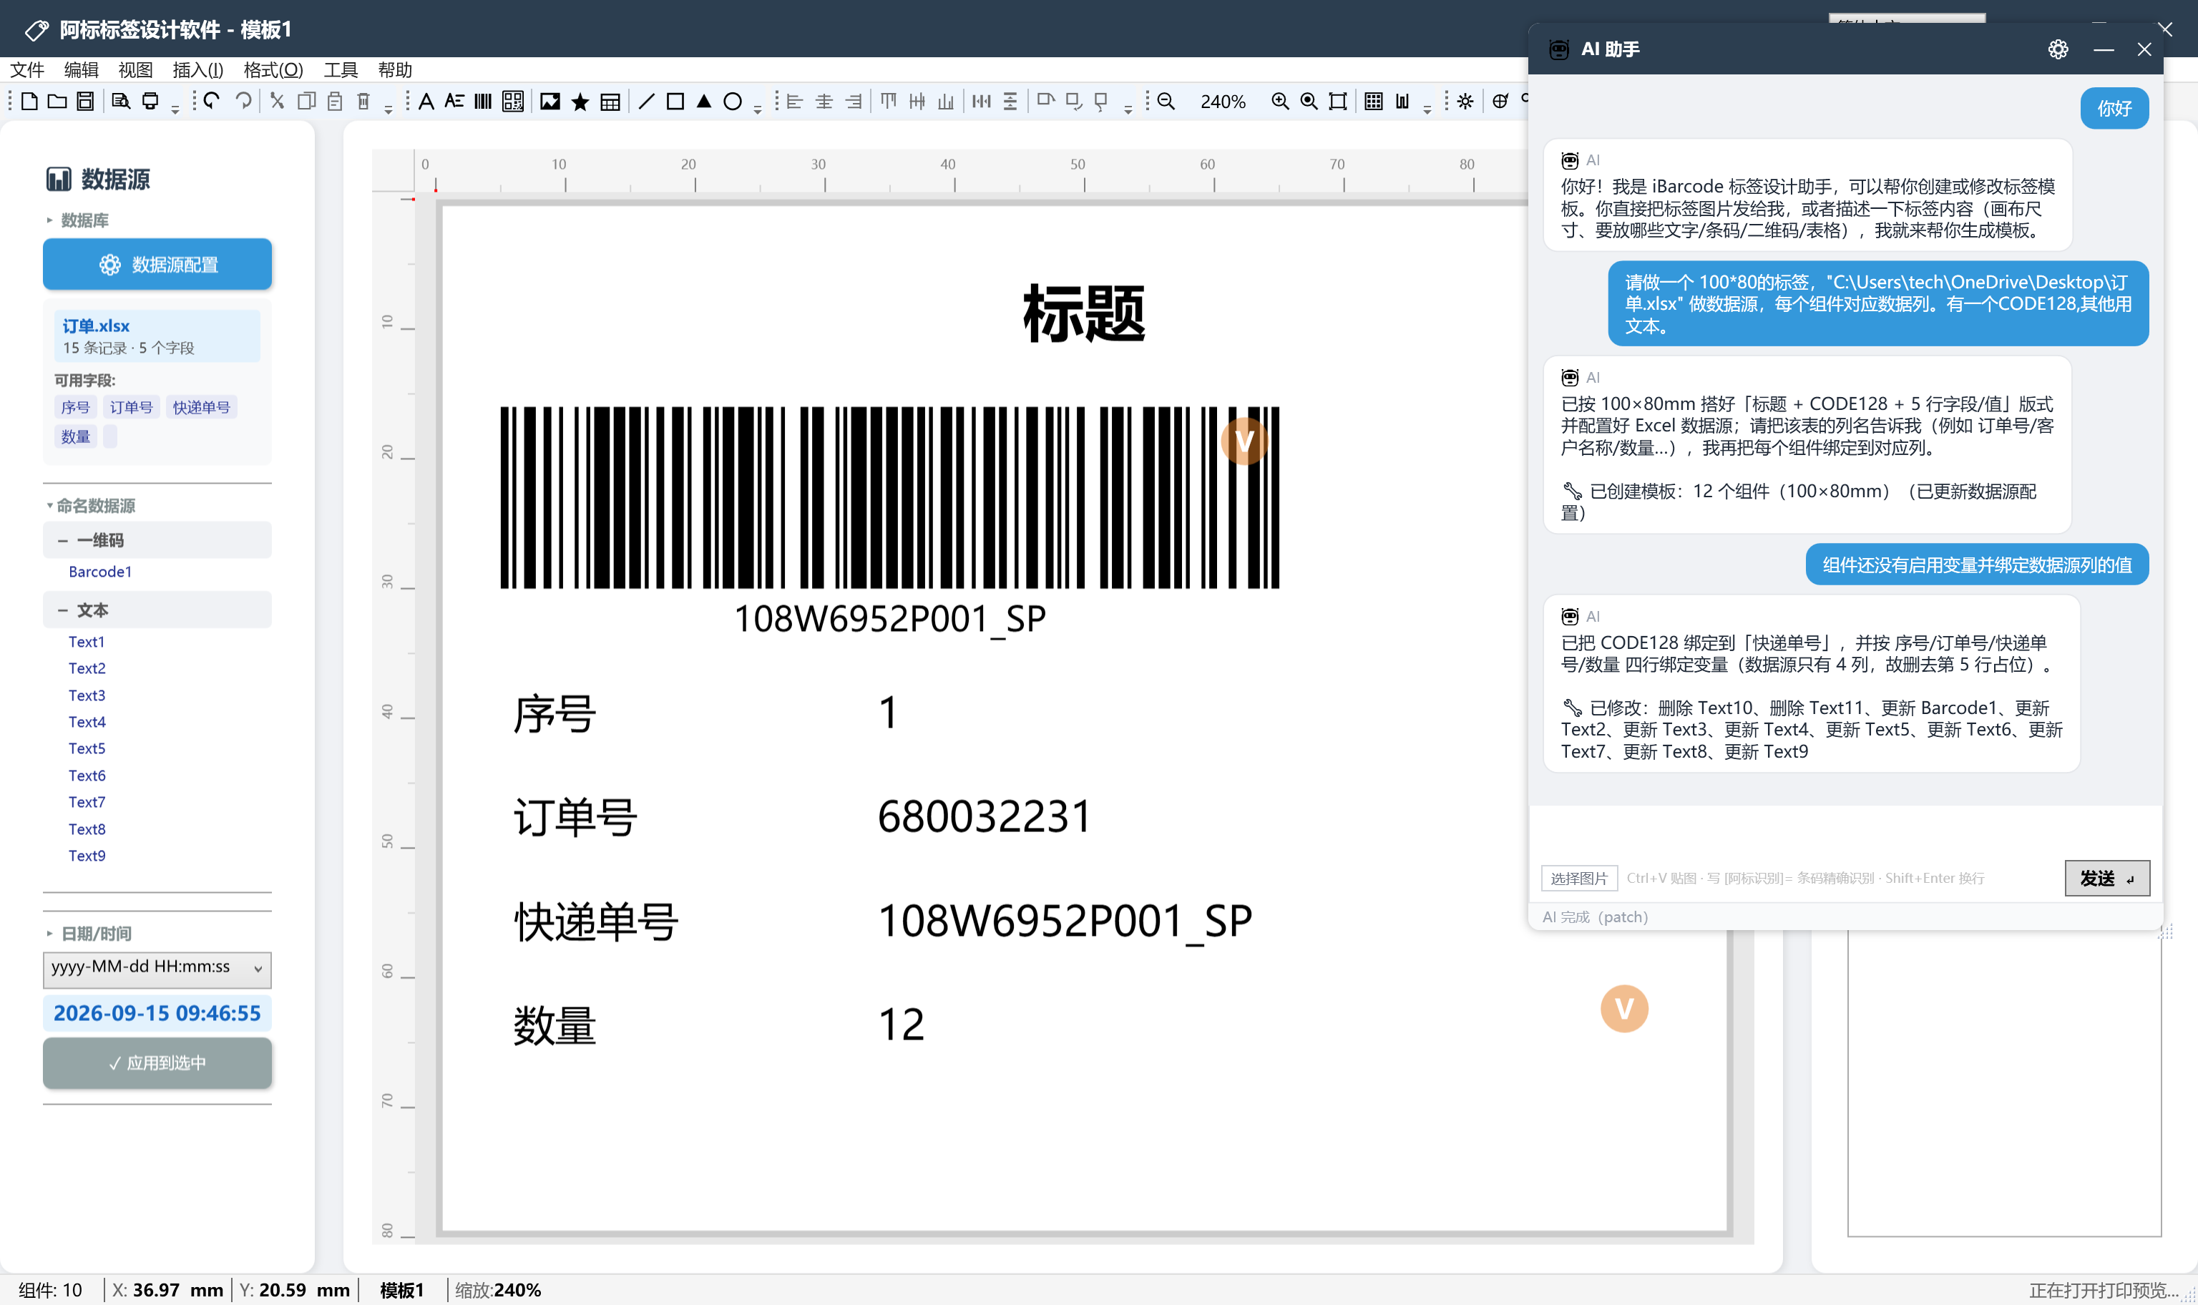Screen dimensions: 2198x1305
Task: Fit the label to the window
Action: [1338, 101]
